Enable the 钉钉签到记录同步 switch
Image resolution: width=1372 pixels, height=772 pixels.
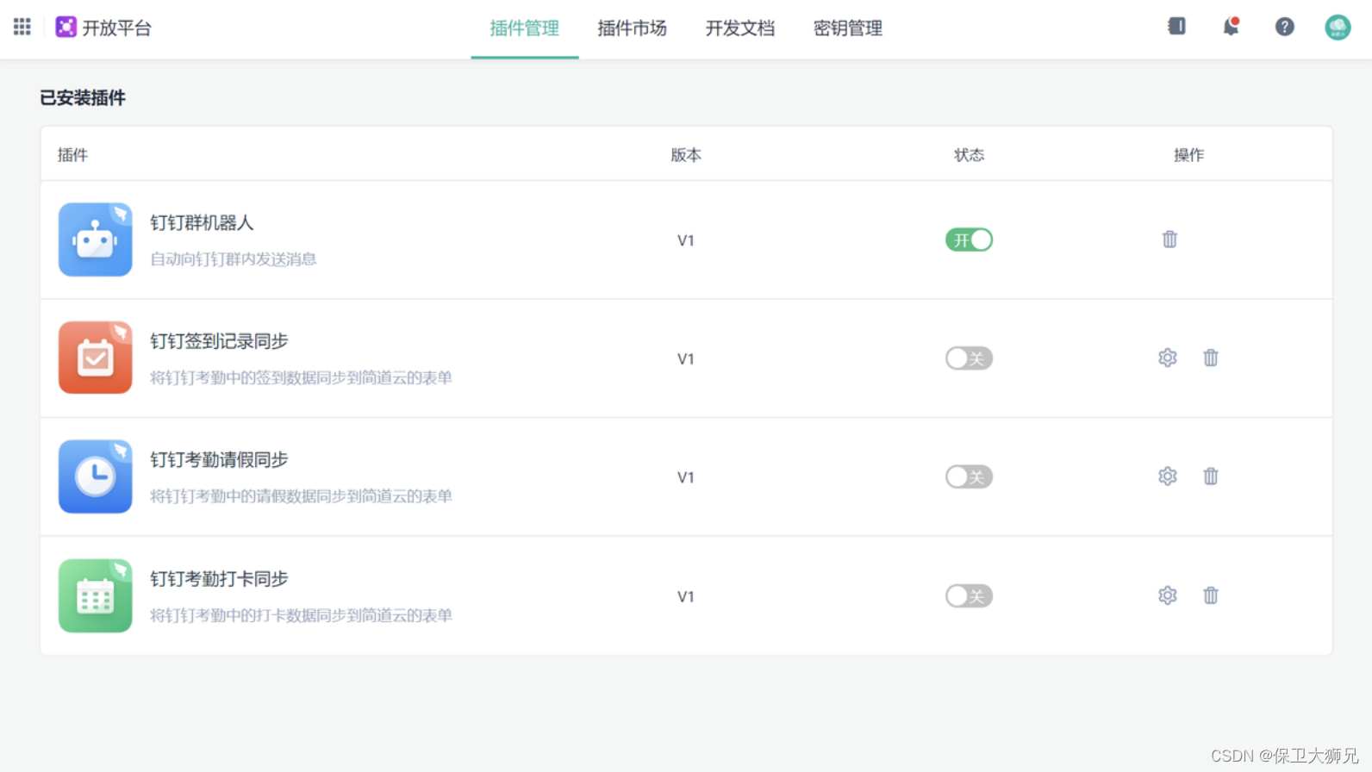(969, 358)
